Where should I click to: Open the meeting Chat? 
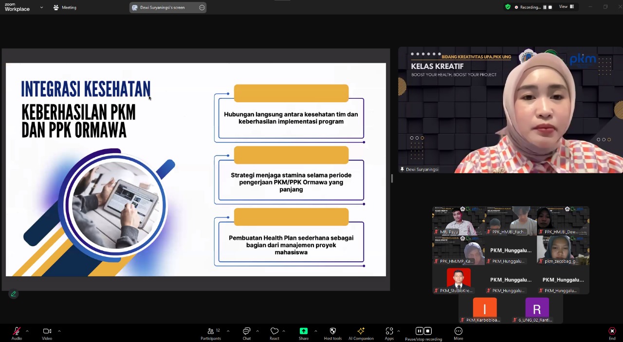tap(246, 333)
